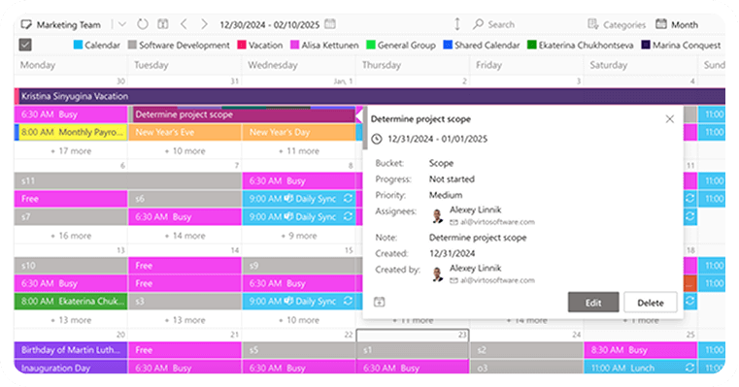Click the recurrence icon on first Daily Sync

point(348,198)
